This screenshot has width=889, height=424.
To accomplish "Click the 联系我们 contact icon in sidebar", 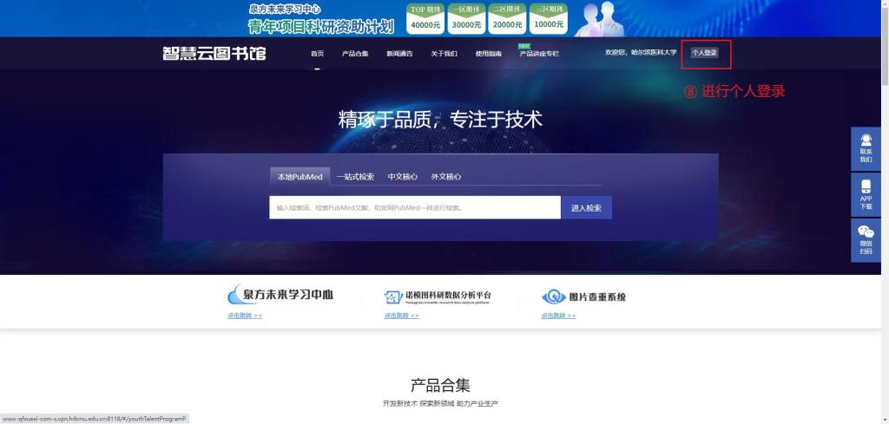I will tap(866, 147).
